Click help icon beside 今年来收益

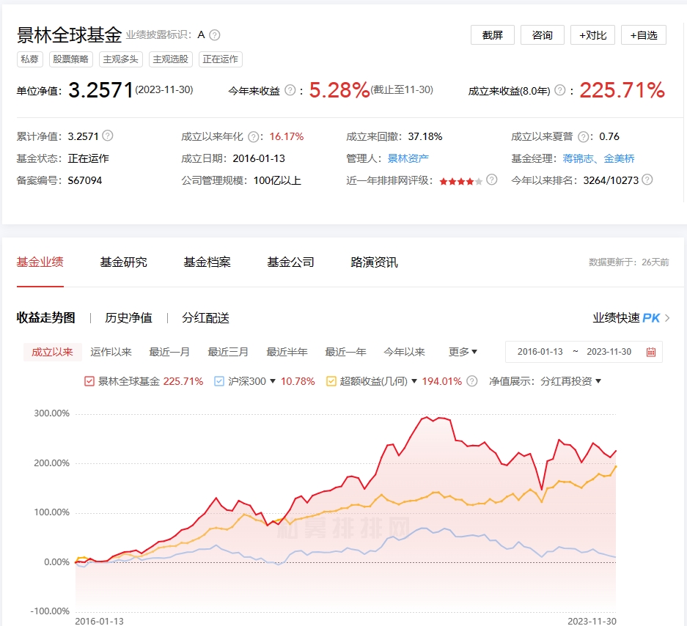(x=290, y=90)
